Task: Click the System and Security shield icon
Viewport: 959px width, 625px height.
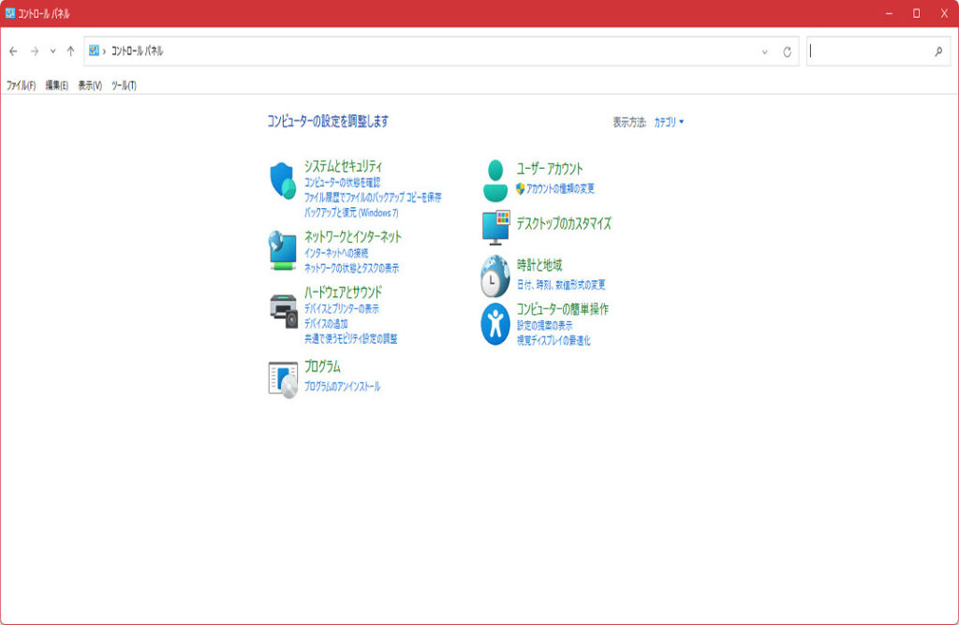Action: tap(283, 181)
